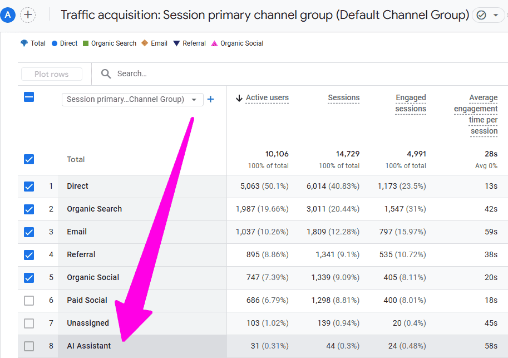508x358 pixels.
Task: Click the Organic Search green legend swatch
Action: coord(86,43)
